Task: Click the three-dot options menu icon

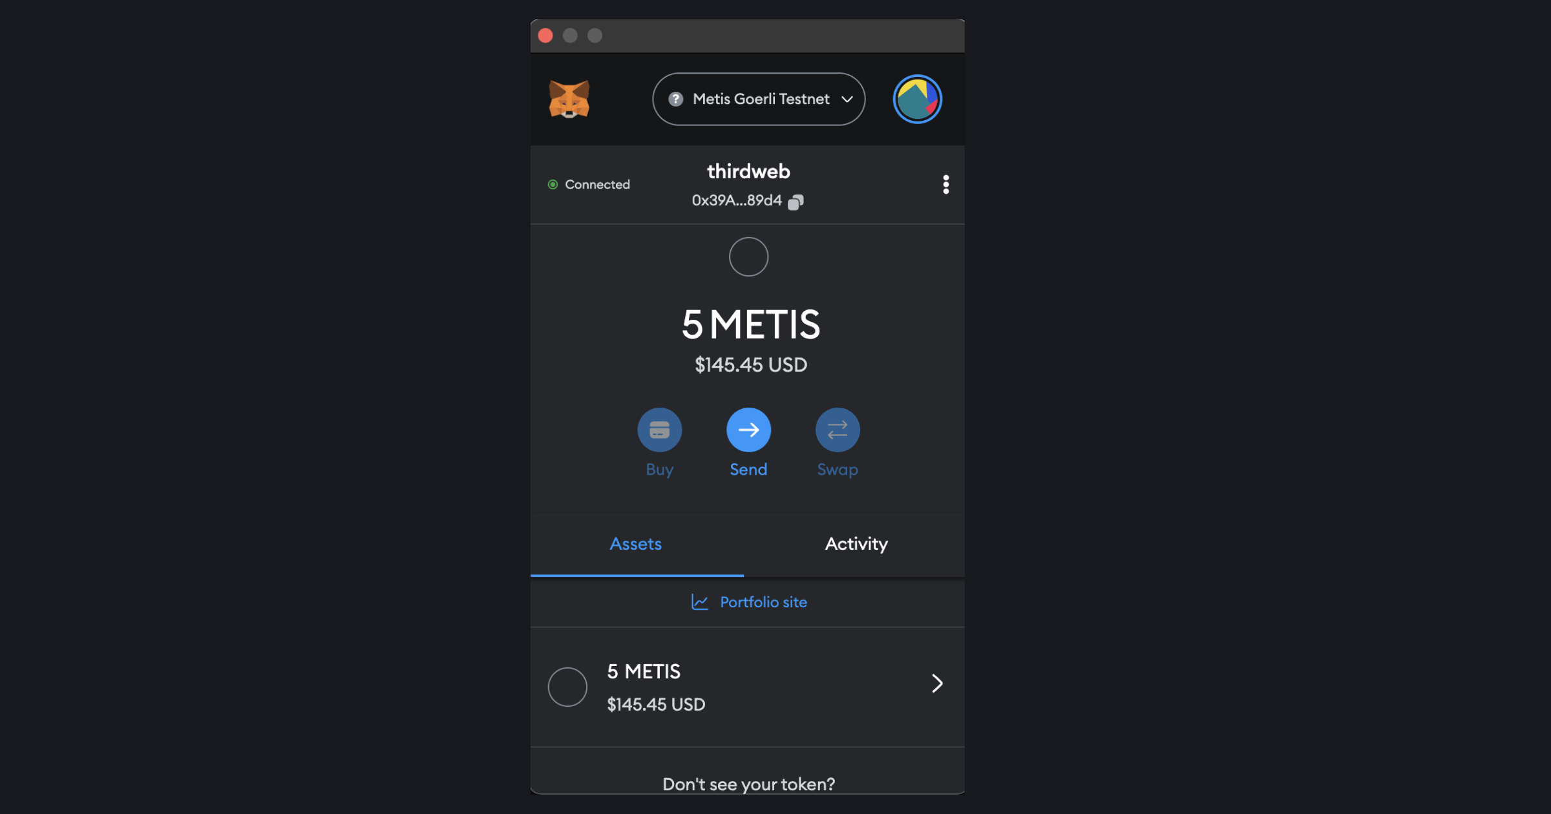Action: pyautogui.click(x=945, y=185)
